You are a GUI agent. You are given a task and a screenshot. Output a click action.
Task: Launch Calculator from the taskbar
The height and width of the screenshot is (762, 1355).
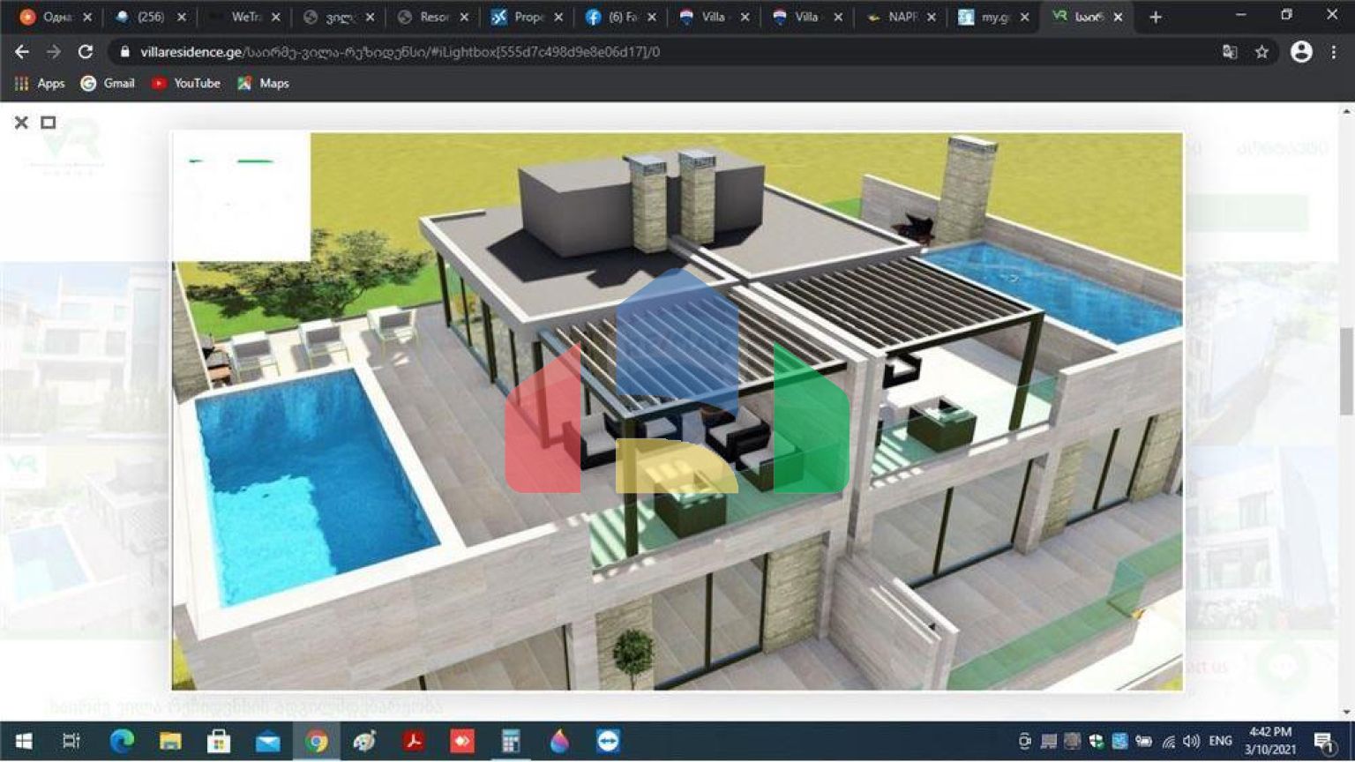(x=511, y=741)
